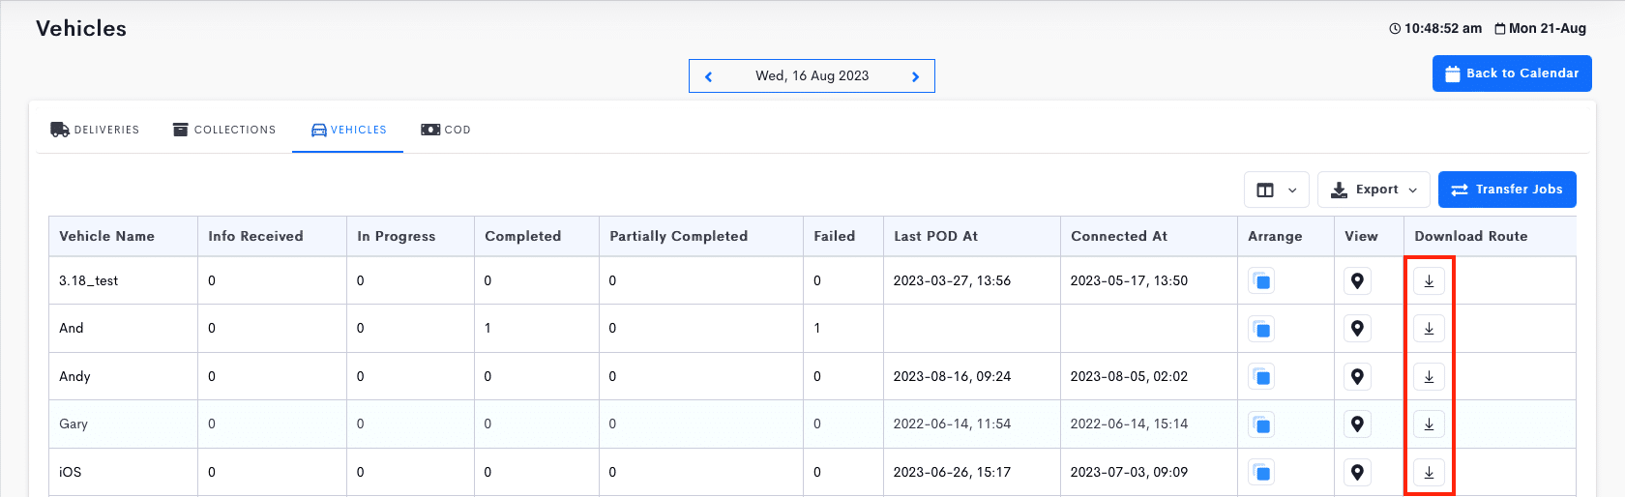1625x497 pixels.
Task: Switch to the Deliveries tab
Action: click(95, 130)
